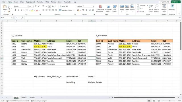Image resolution: width=182 pixels, height=102 pixels.
Task: Click the horizontal scrollbar
Action: (x=144, y=97)
